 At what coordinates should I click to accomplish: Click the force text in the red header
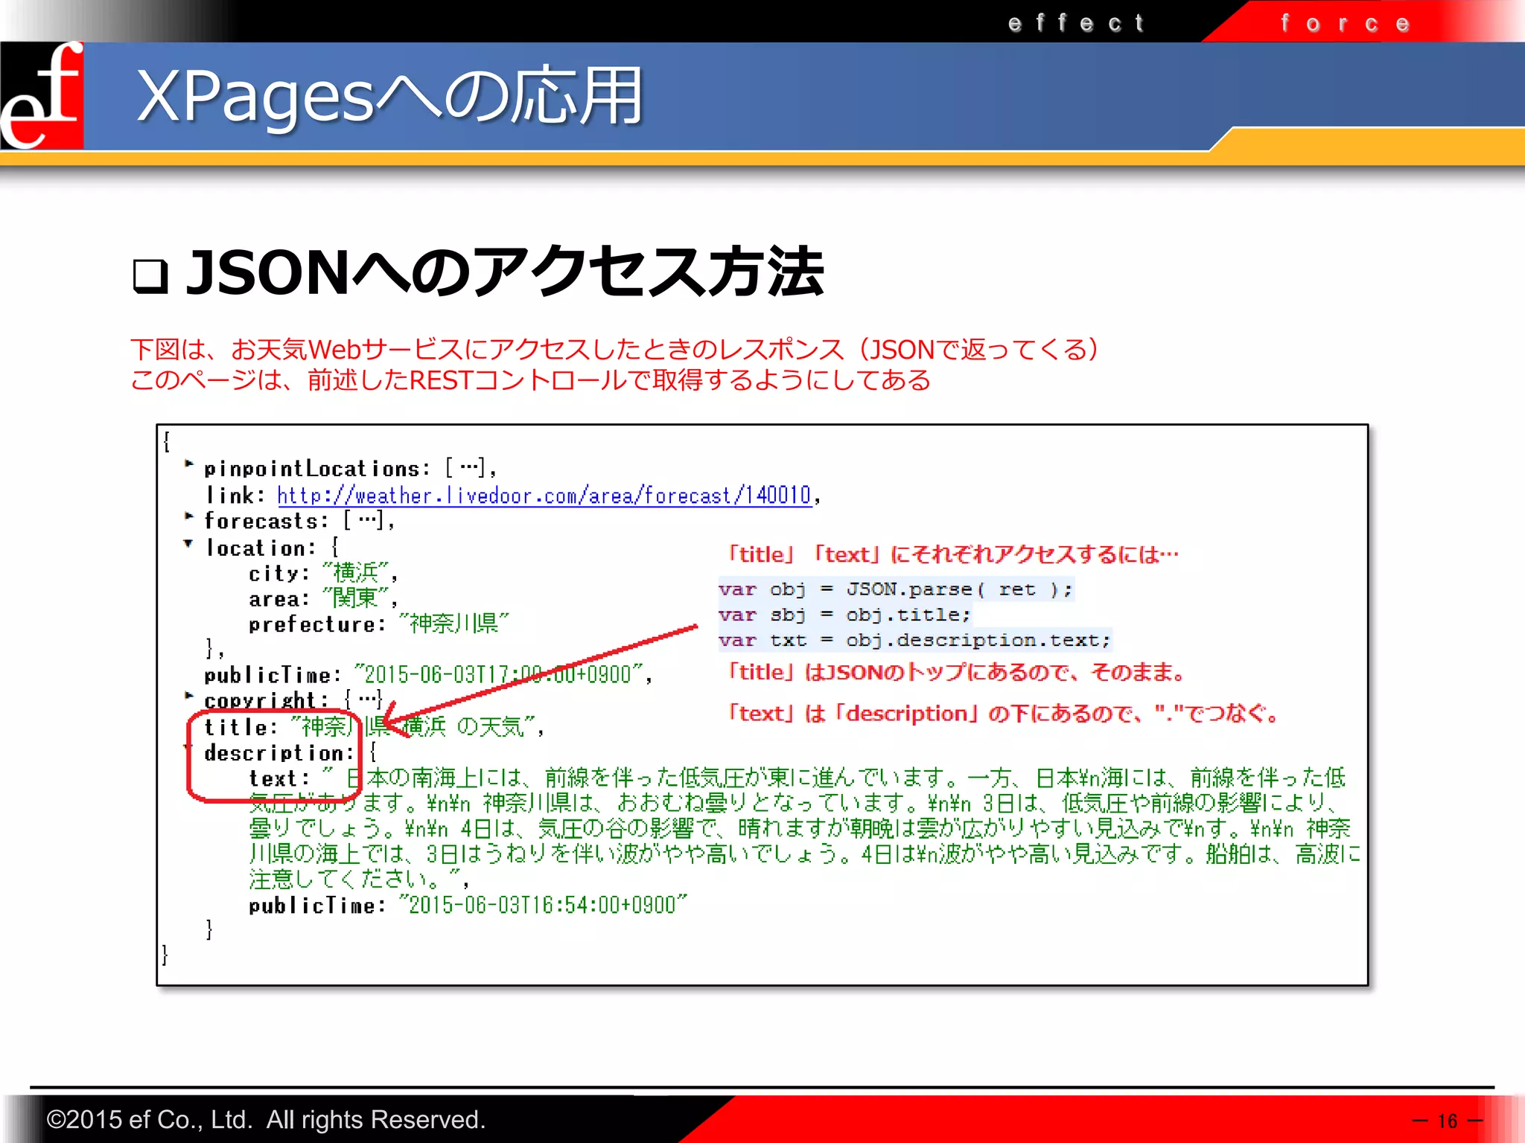(x=1345, y=23)
